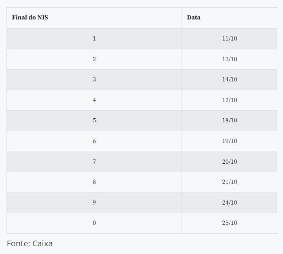Click the date 20/10 cell

pyautogui.click(x=229, y=162)
